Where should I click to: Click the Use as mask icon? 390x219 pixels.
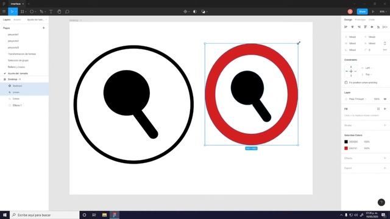[195, 12]
